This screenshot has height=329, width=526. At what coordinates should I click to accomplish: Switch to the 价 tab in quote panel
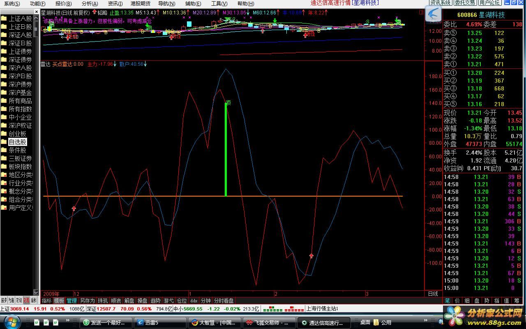click(x=457, y=301)
